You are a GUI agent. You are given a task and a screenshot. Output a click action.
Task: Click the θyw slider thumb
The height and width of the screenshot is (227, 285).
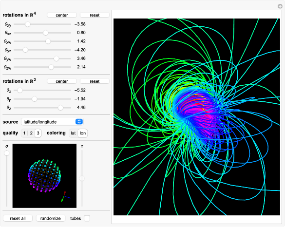point(57,58)
